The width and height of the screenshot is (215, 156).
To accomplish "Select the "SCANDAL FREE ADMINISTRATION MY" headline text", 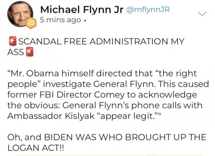I will coord(101,41).
